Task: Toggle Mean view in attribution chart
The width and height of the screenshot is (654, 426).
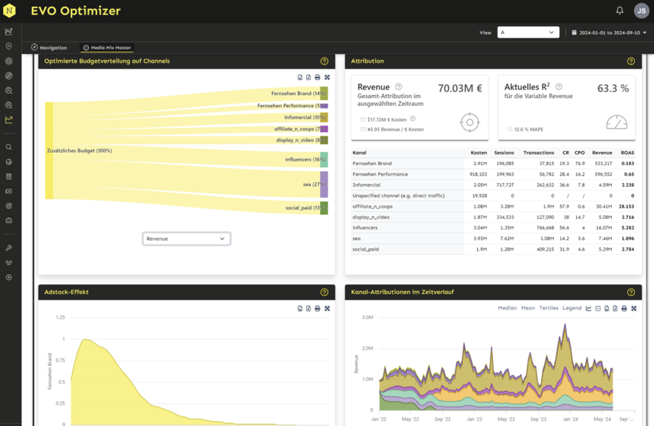Action: pyautogui.click(x=528, y=308)
